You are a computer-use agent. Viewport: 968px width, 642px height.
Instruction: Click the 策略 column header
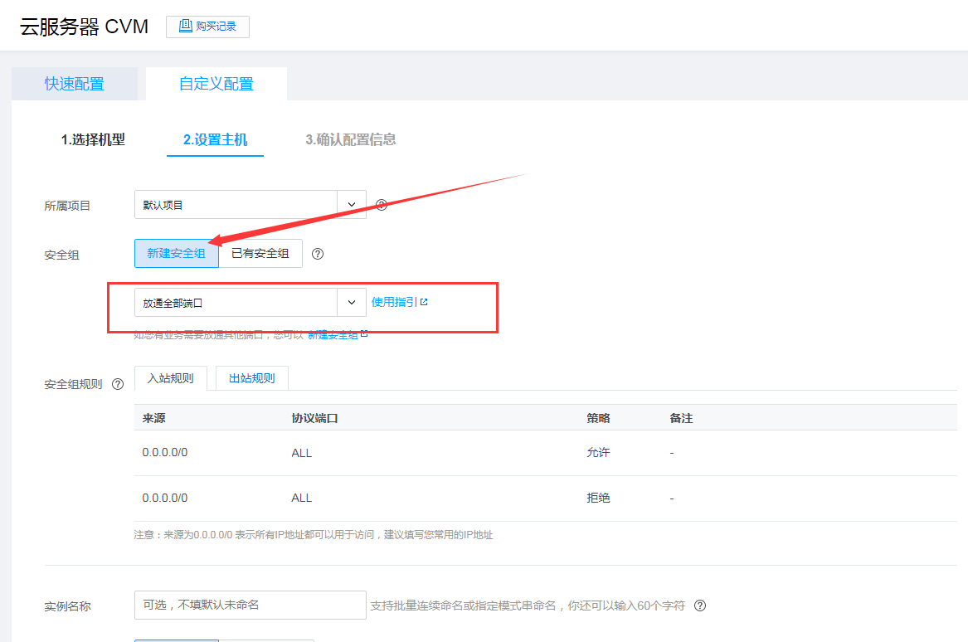tap(598, 418)
